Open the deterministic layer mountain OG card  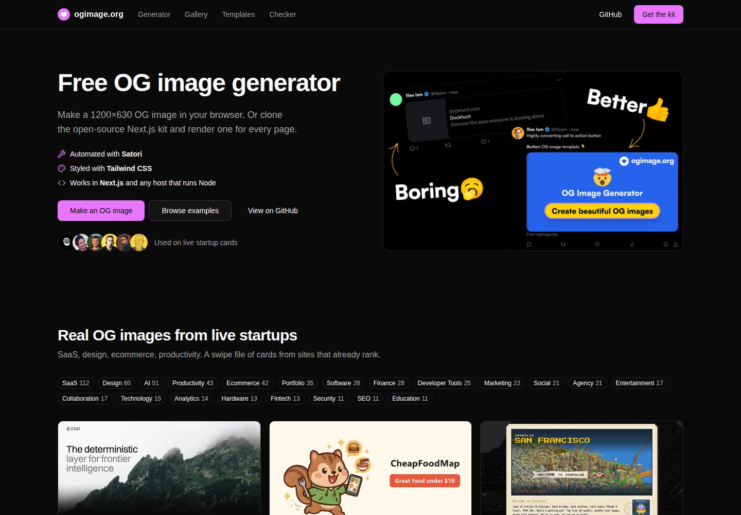(160, 468)
